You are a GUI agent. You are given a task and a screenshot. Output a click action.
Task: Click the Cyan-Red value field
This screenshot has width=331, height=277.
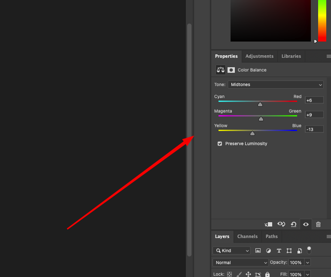pyautogui.click(x=314, y=100)
